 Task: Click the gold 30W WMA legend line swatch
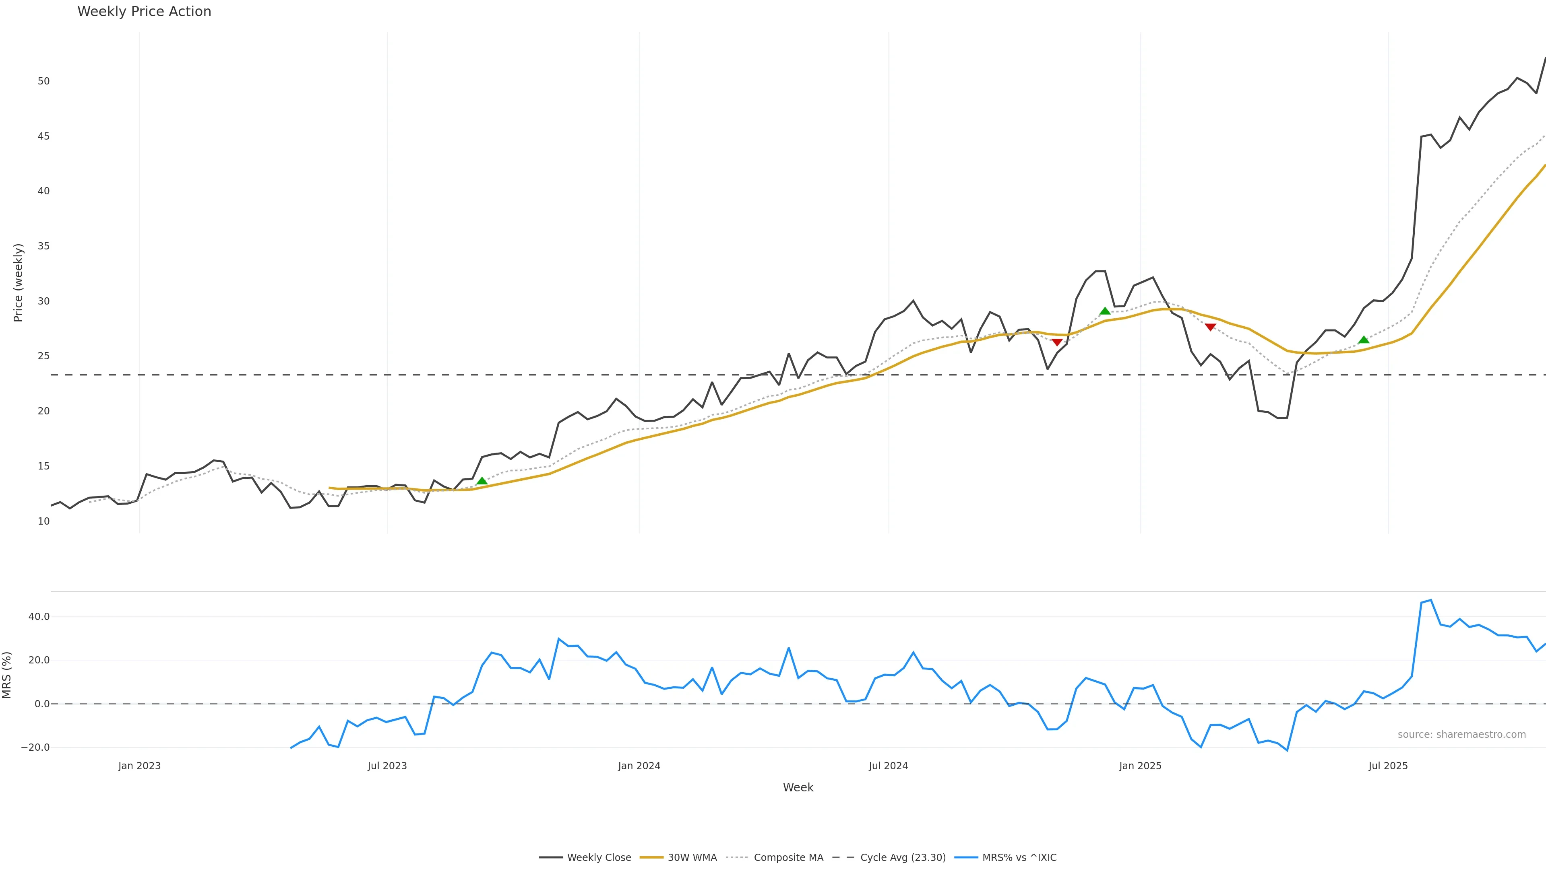tap(651, 858)
